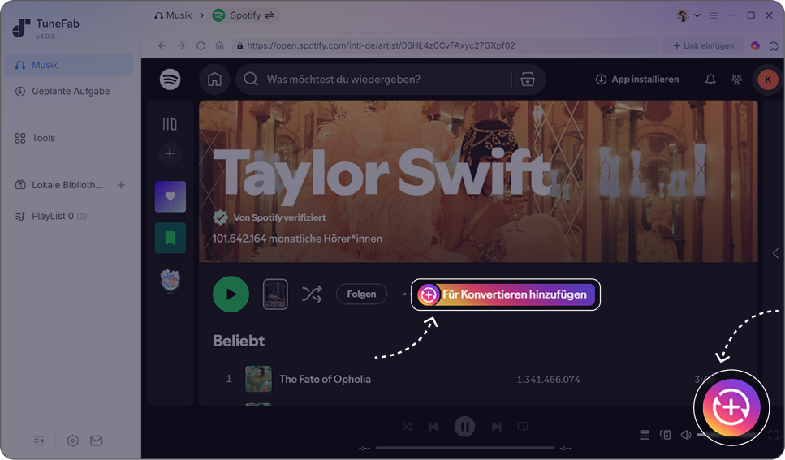Open the queue icon
Image resolution: width=785 pixels, height=460 pixels.
click(645, 435)
